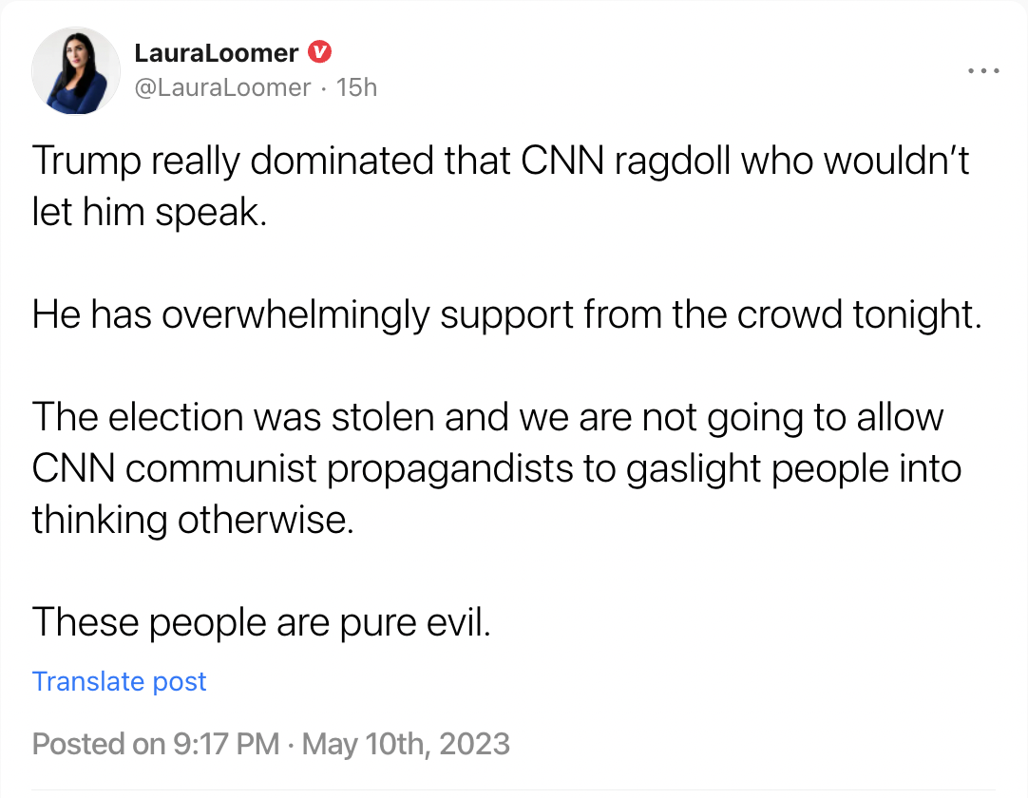This screenshot has height=798, width=1028.
Task: Open the post detail by clicking its timestamp
Action: pos(357,87)
